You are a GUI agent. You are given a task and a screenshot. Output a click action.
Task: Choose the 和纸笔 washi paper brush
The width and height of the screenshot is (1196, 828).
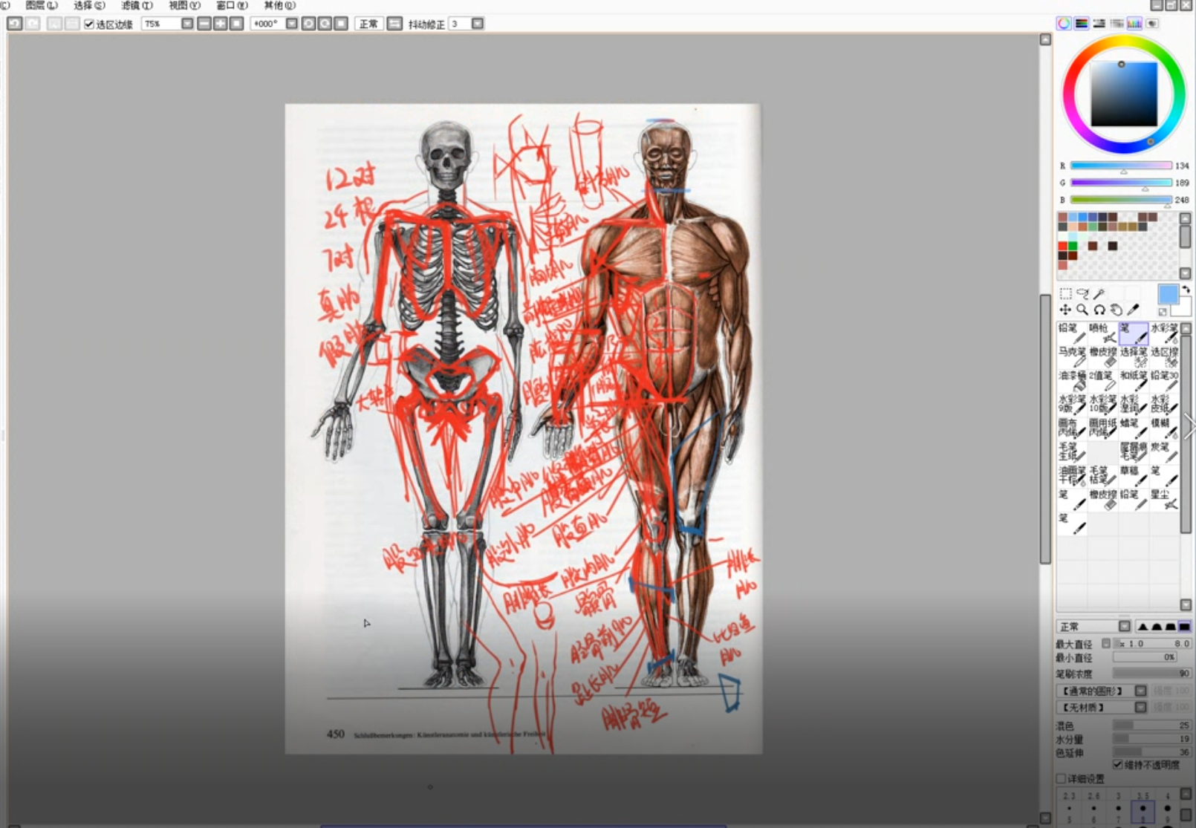pyautogui.click(x=1134, y=380)
